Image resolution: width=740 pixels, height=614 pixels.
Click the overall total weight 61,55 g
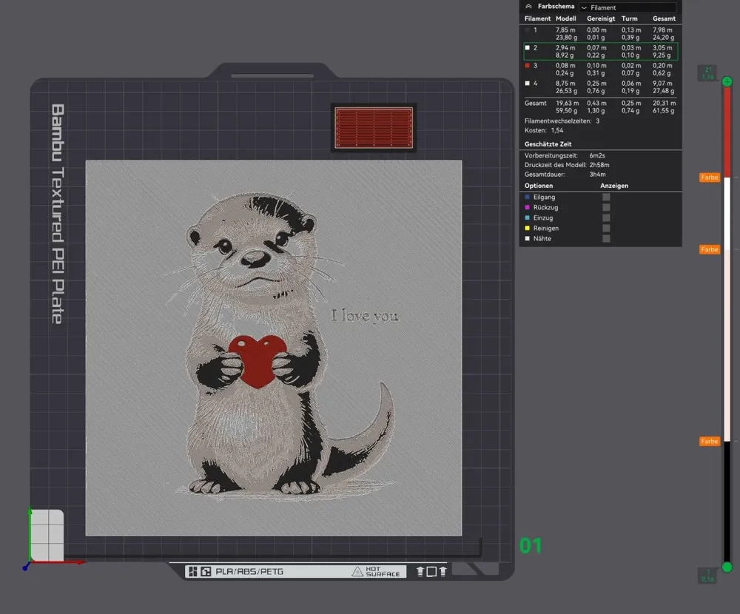pos(664,111)
